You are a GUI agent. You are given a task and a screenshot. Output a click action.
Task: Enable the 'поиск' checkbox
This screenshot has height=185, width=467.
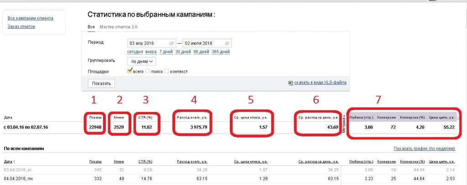pos(148,72)
